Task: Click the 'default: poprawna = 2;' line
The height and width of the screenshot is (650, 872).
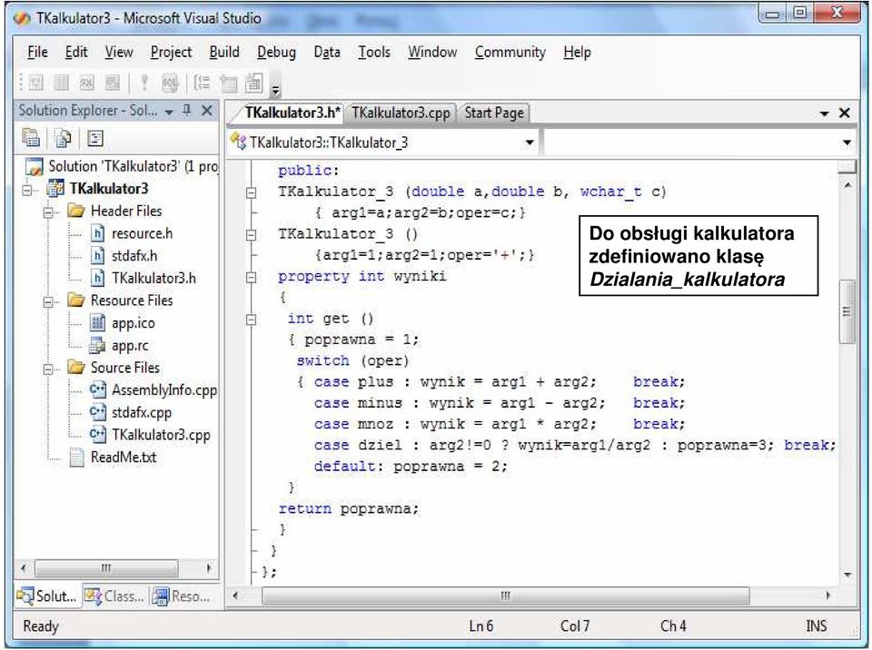Action: pos(411,467)
